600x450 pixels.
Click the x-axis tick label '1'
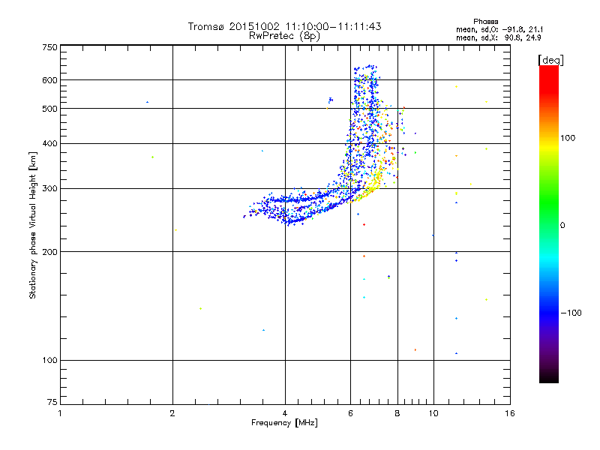pos(60,413)
